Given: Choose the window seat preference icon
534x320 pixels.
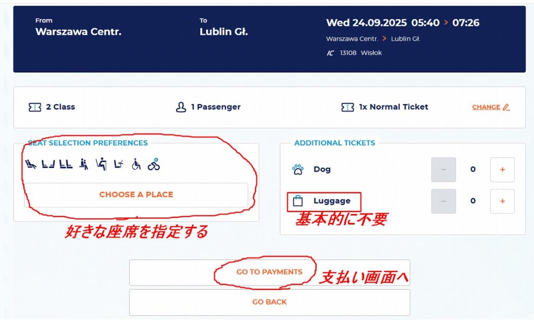Looking at the screenshot, I should click(101, 165).
